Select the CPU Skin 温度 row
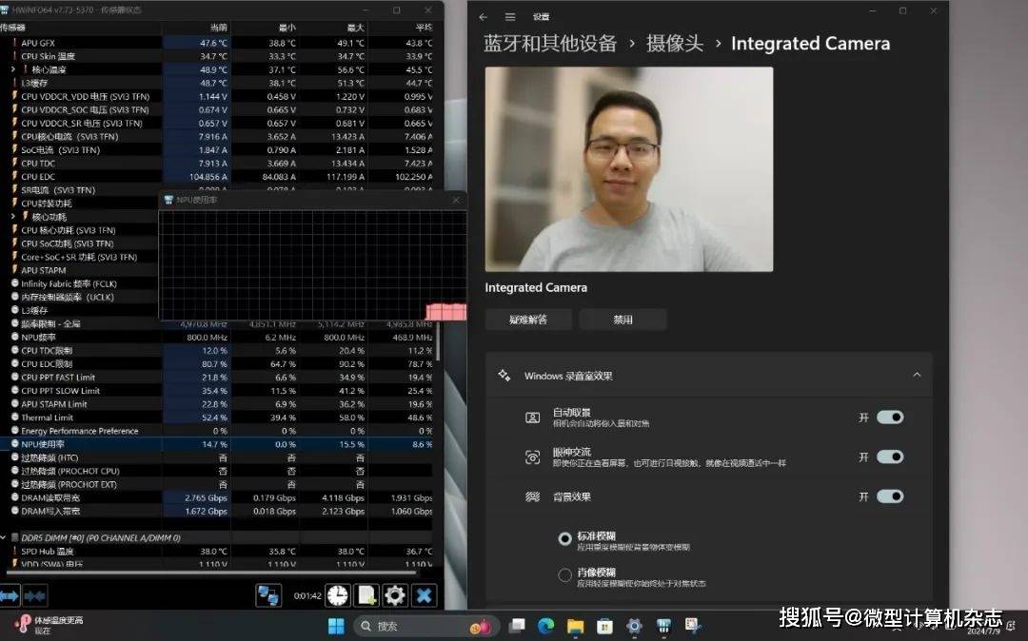 coord(217,56)
